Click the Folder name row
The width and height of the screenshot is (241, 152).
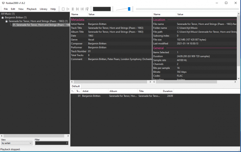[195, 28]
